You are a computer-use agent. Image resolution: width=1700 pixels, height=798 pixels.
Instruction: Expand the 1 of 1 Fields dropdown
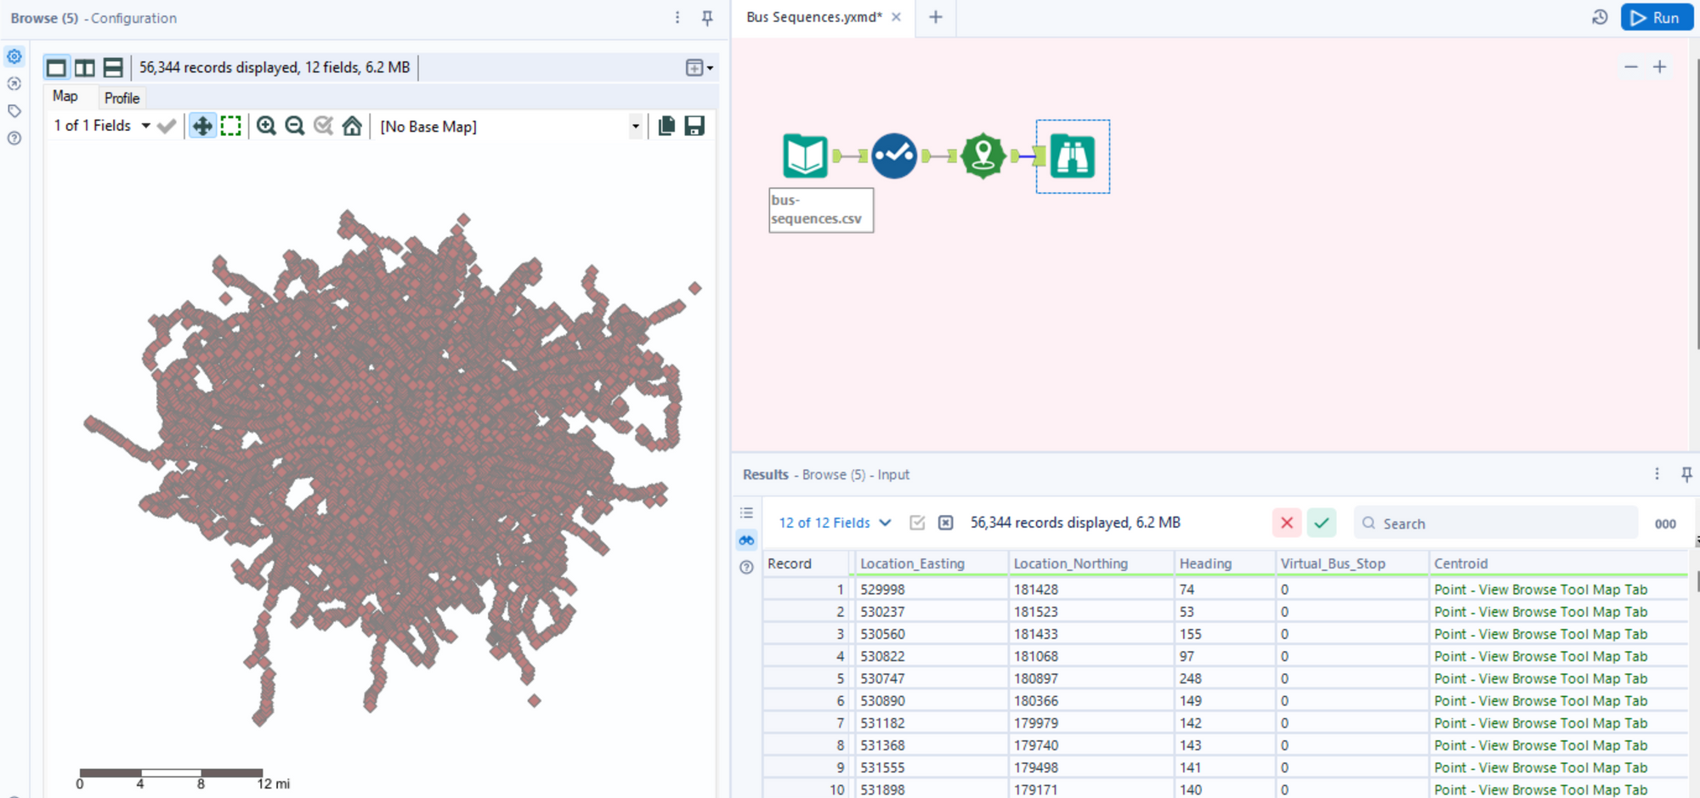click(145, 126)
